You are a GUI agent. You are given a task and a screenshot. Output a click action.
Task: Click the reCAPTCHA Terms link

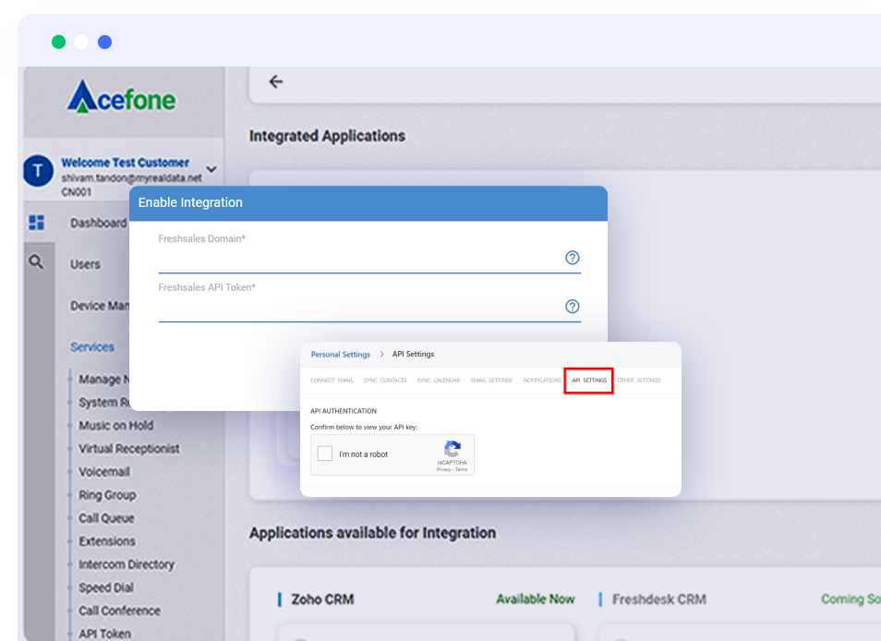point(462,469)
